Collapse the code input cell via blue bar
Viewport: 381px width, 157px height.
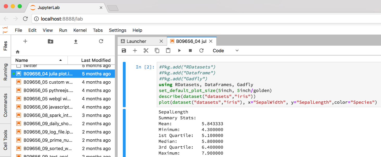[x=124, y=84]
